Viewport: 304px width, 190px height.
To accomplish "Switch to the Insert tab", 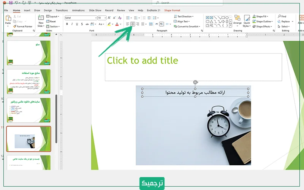I will [x=27, y=10].
